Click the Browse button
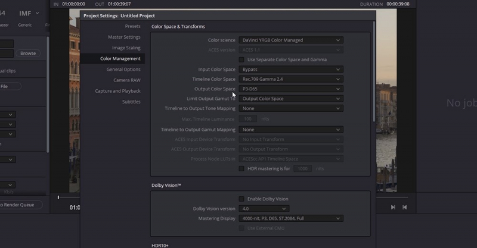 (x=28, y=54)
